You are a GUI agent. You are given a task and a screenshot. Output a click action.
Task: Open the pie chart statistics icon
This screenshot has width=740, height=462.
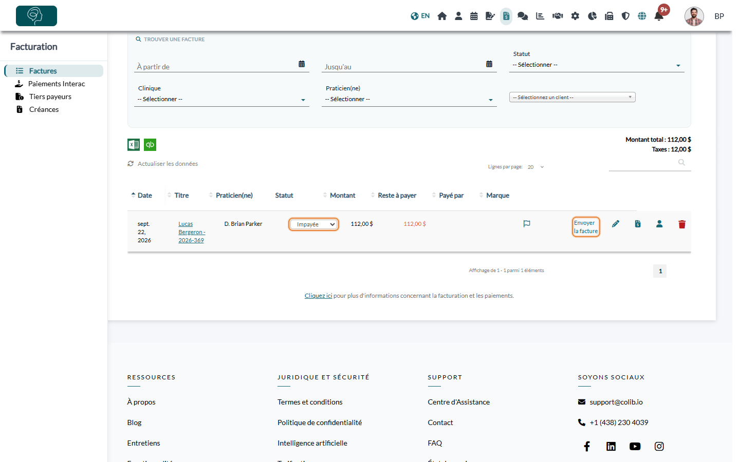592,16
